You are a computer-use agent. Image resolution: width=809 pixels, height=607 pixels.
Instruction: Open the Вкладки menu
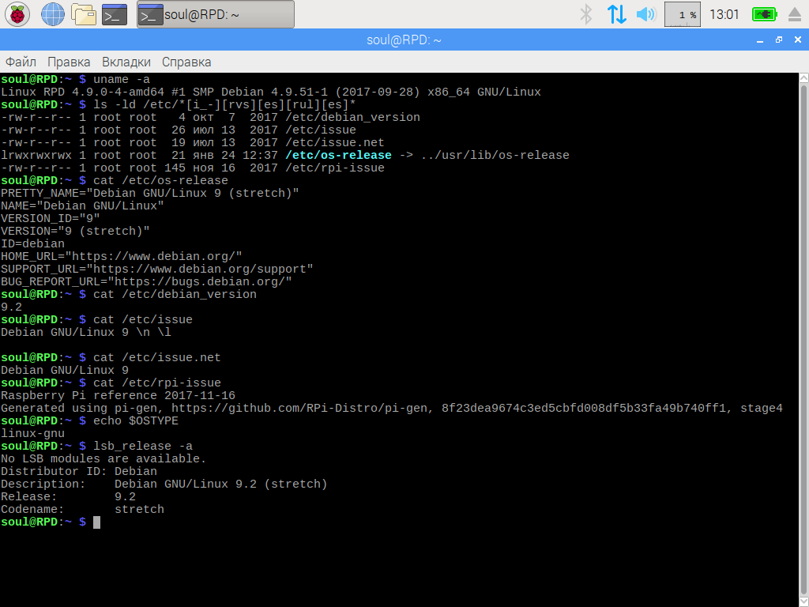(x=126, y=62)
